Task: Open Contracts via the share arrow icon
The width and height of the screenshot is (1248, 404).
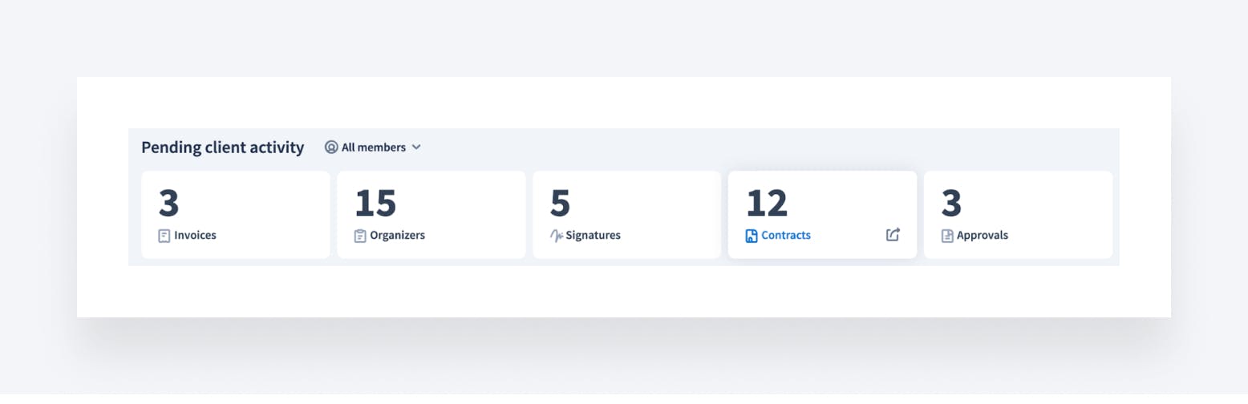Action: click(893, 235)
